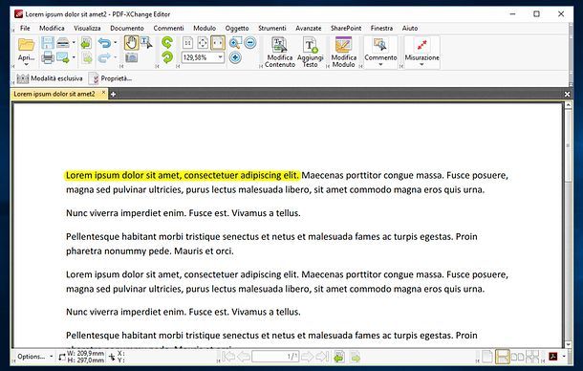Zoom out with the minus magnifier button
This screenshot has height=371, width=583.
pyautogui.click(x=250, y=43)
